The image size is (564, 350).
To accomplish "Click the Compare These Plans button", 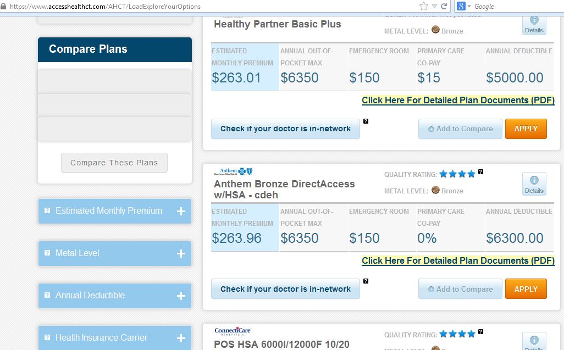I will tap(114, 163).
